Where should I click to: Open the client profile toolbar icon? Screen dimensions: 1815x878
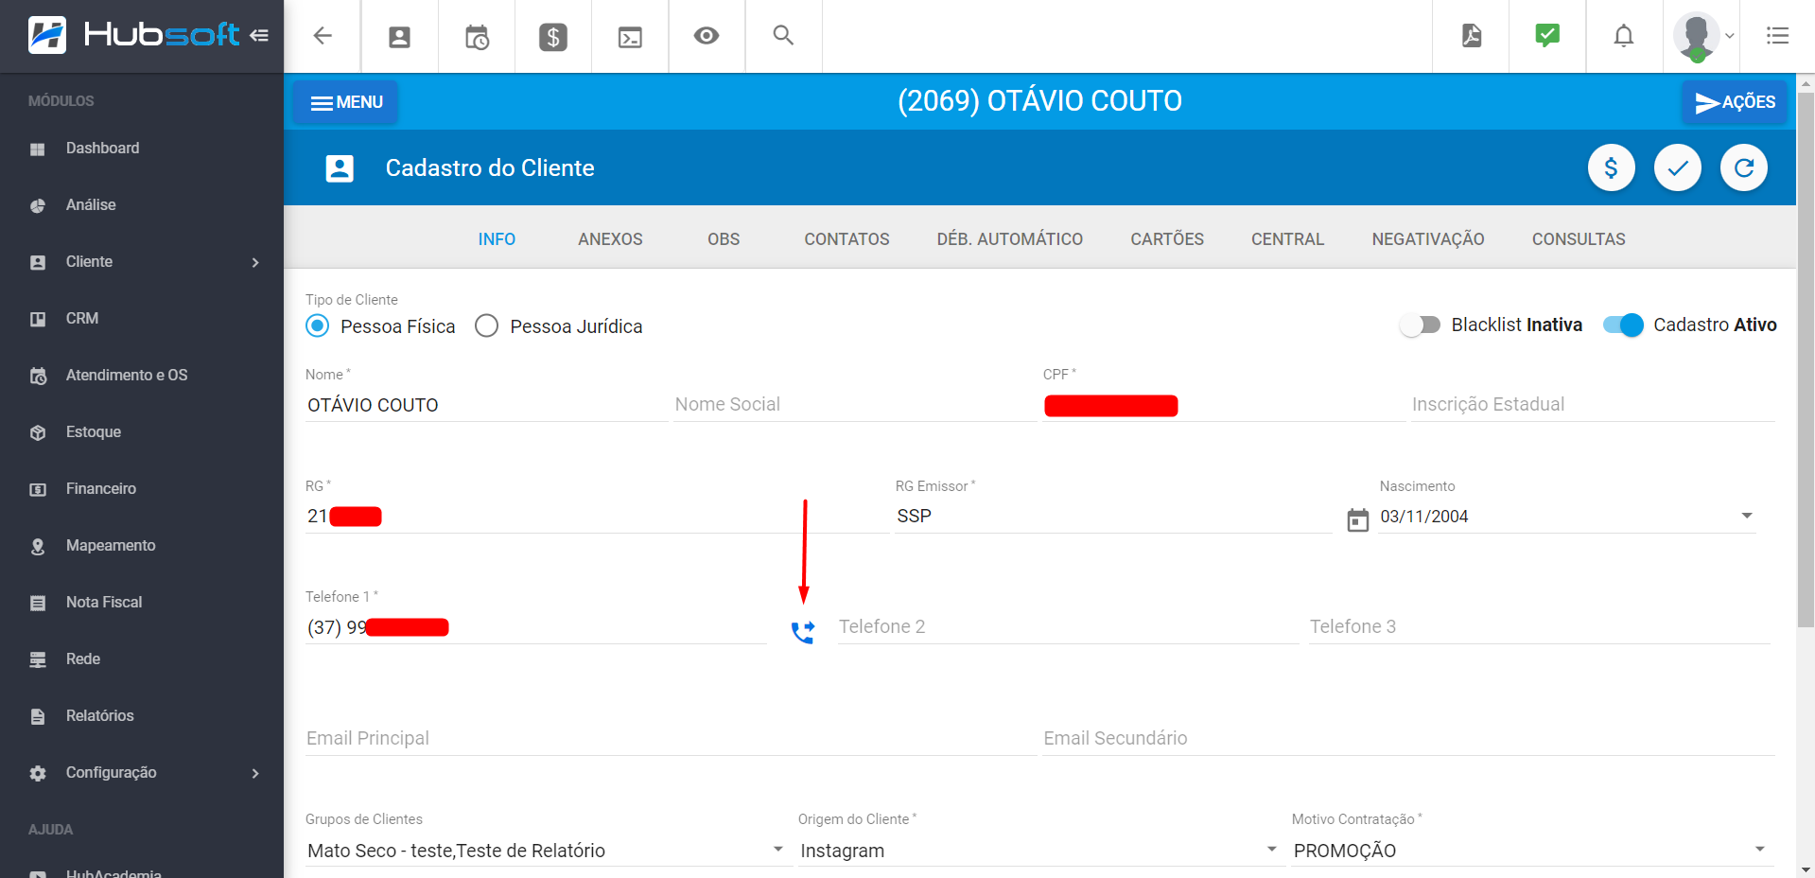400,37
